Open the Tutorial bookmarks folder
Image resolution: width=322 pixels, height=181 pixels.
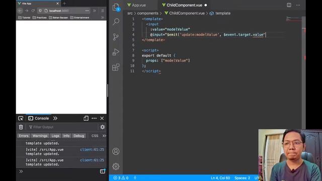(x=24, y=18)
